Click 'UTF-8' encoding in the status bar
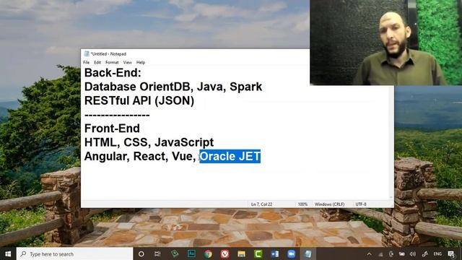The width and height of the screenshot is (462, 260). (361, 204)
